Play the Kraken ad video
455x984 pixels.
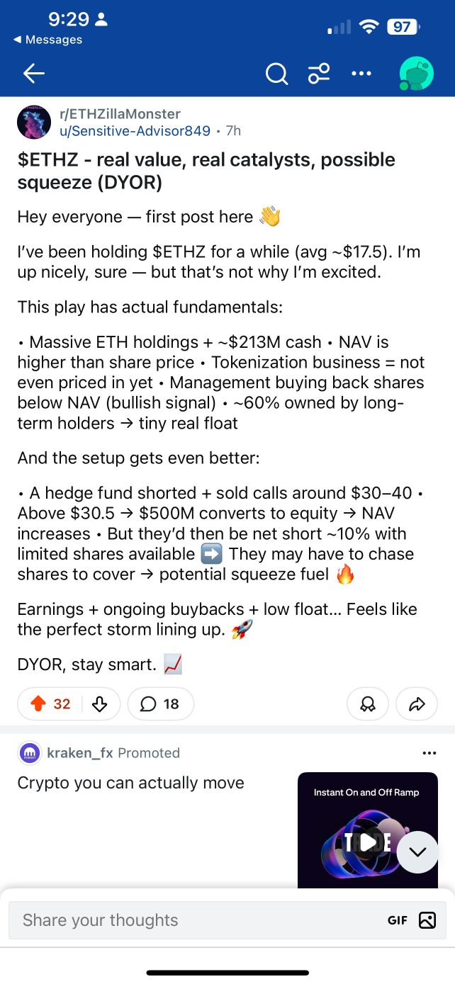368,841
